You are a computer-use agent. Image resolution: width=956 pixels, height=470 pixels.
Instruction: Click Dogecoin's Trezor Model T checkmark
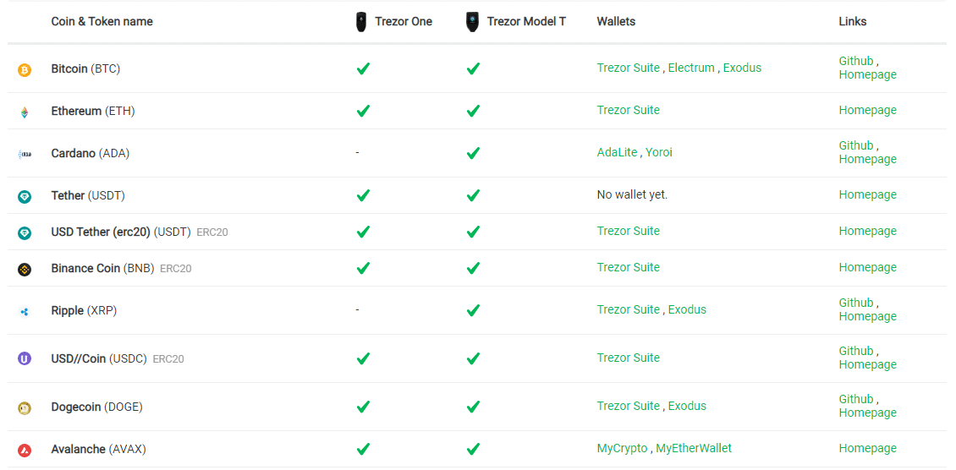tap(473, 406)
